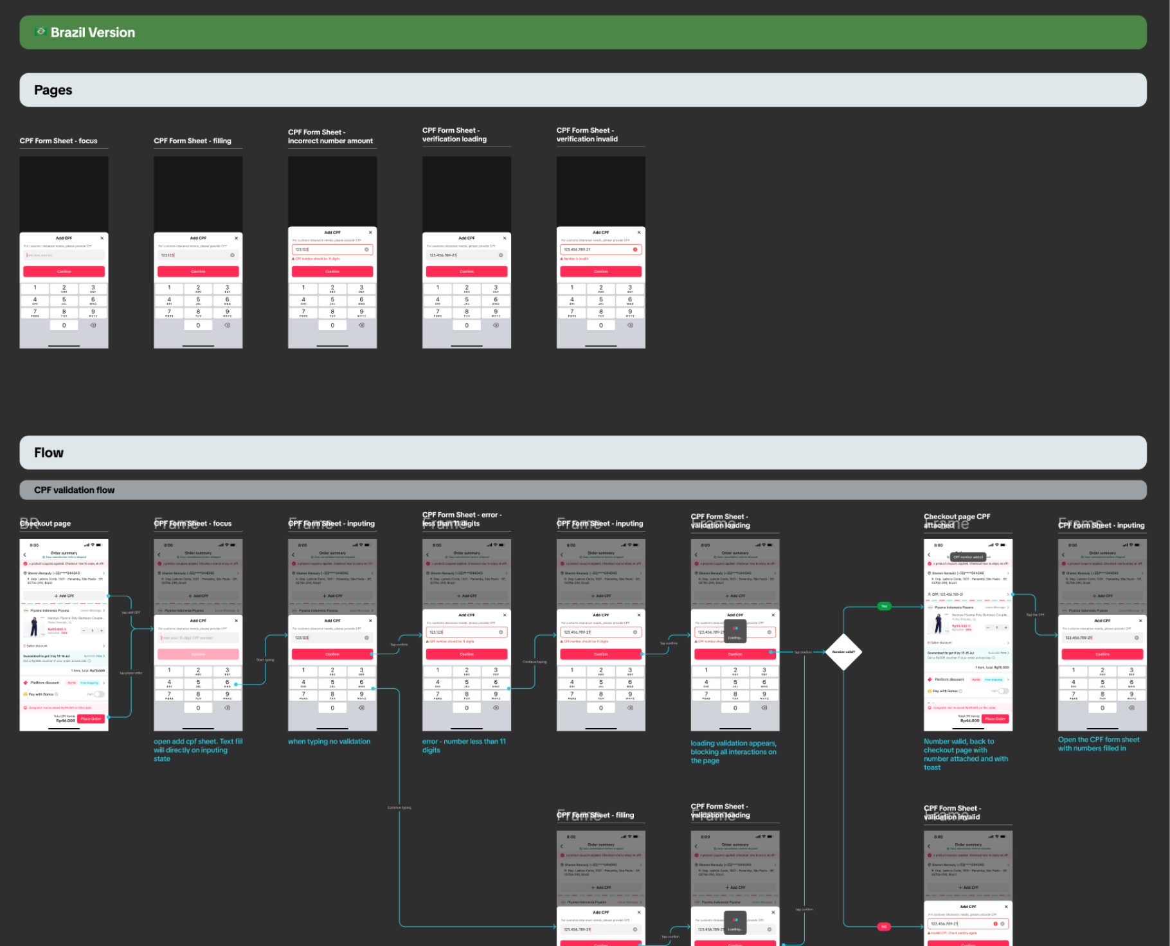
Task: Select the 'CPF Form Sheet - incorrect number amount' frame label
Action: [x=330, y=136]
